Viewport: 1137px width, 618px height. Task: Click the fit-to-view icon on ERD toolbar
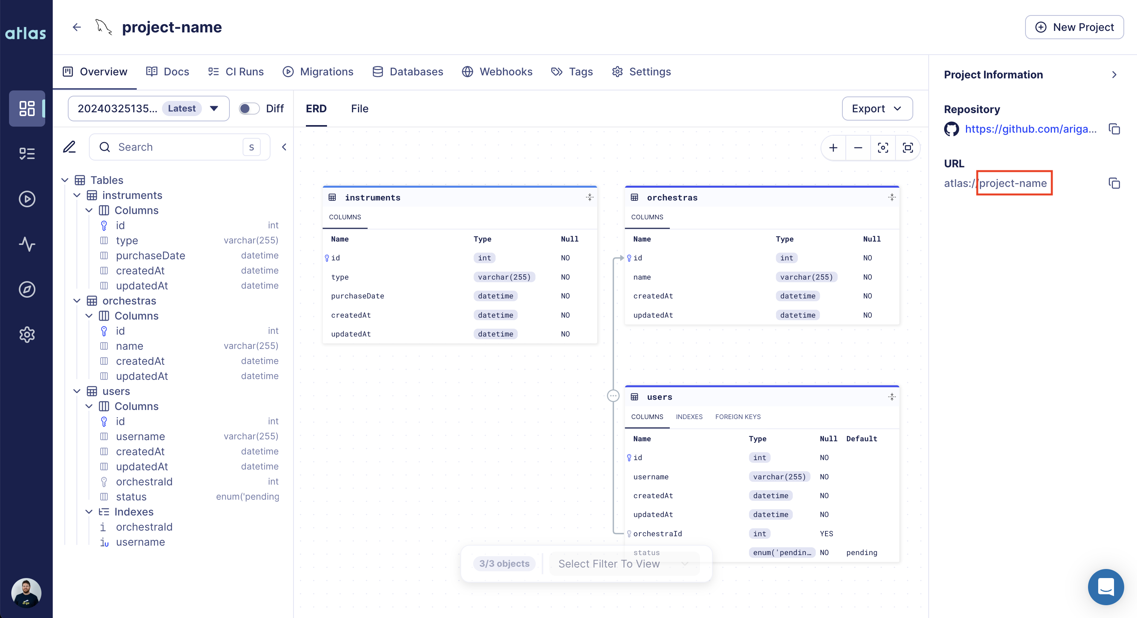pyautogui.click(x=908, y=148)
